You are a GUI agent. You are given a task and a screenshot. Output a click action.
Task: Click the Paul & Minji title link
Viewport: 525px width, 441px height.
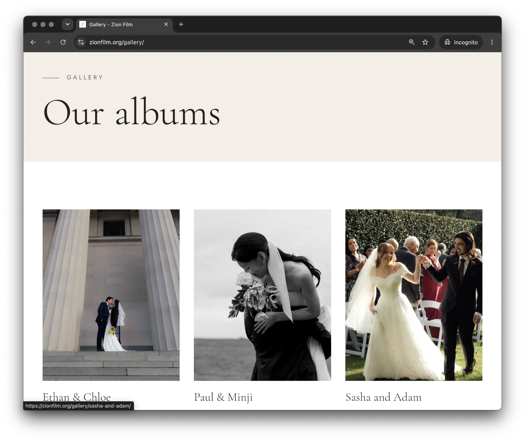[x=223, y=397]
